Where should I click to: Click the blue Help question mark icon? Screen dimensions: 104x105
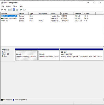click(x=14, y=10)
